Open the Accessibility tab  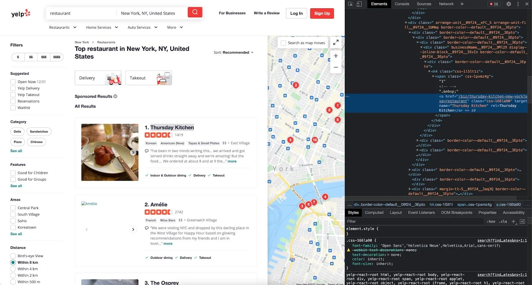coord(514,213)
